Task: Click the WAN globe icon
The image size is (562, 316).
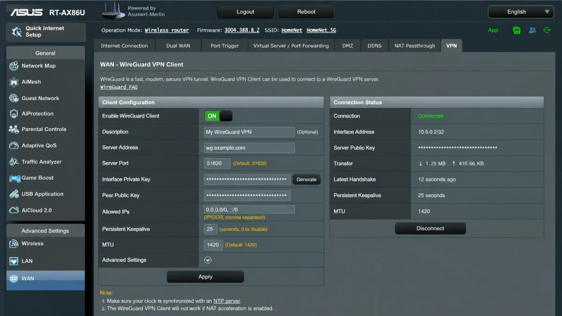Action: pyautogui.click(x=14, y=279)
